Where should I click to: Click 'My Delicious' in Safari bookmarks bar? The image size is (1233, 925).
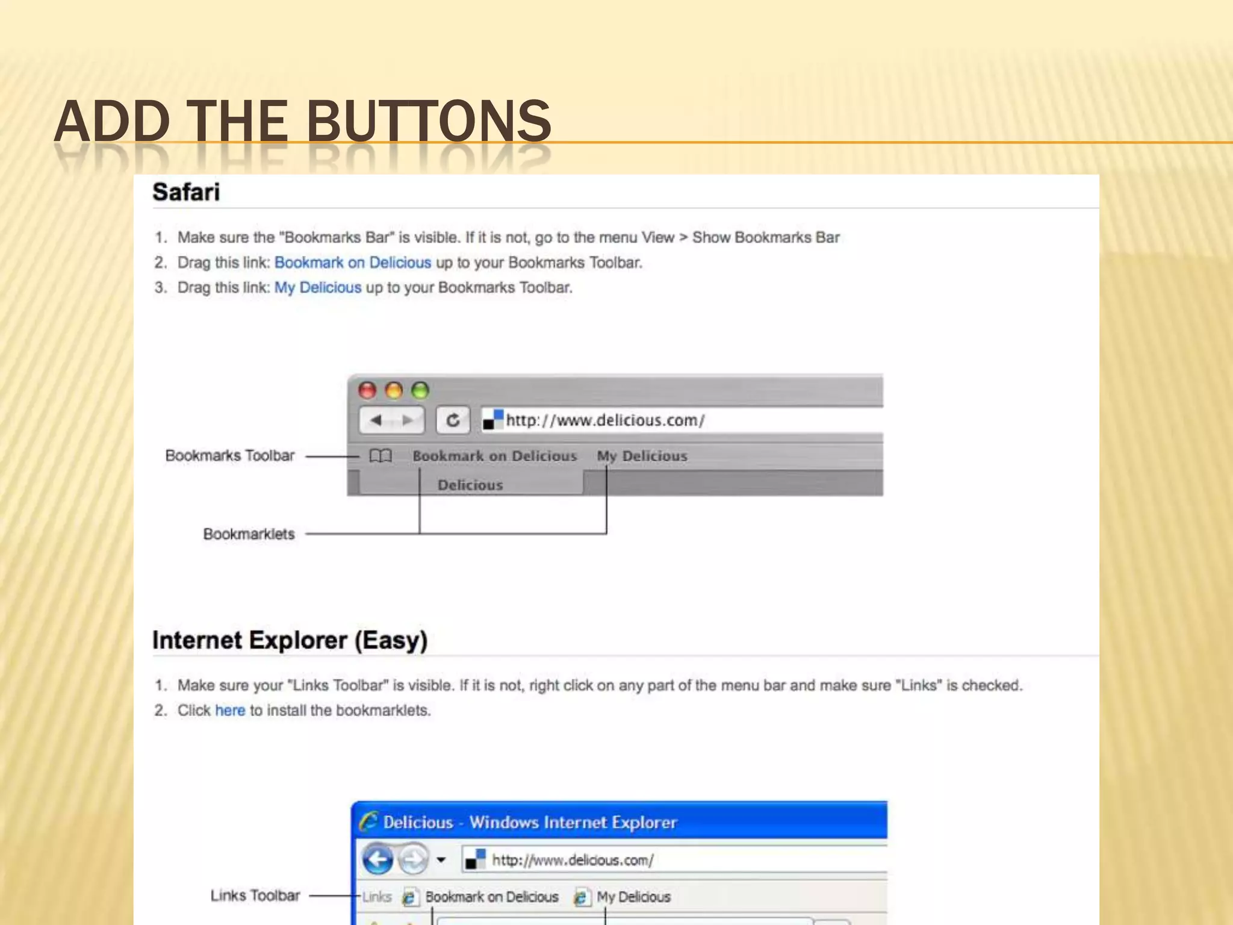pos(642,456)
